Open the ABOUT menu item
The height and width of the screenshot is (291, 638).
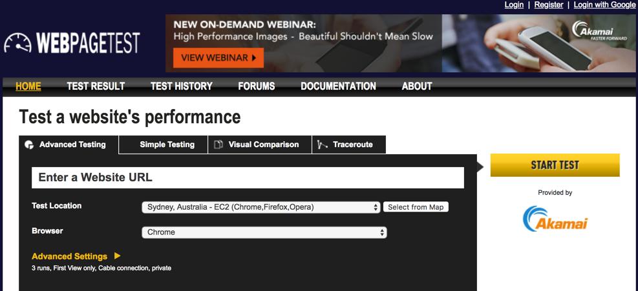click(417, 86)
